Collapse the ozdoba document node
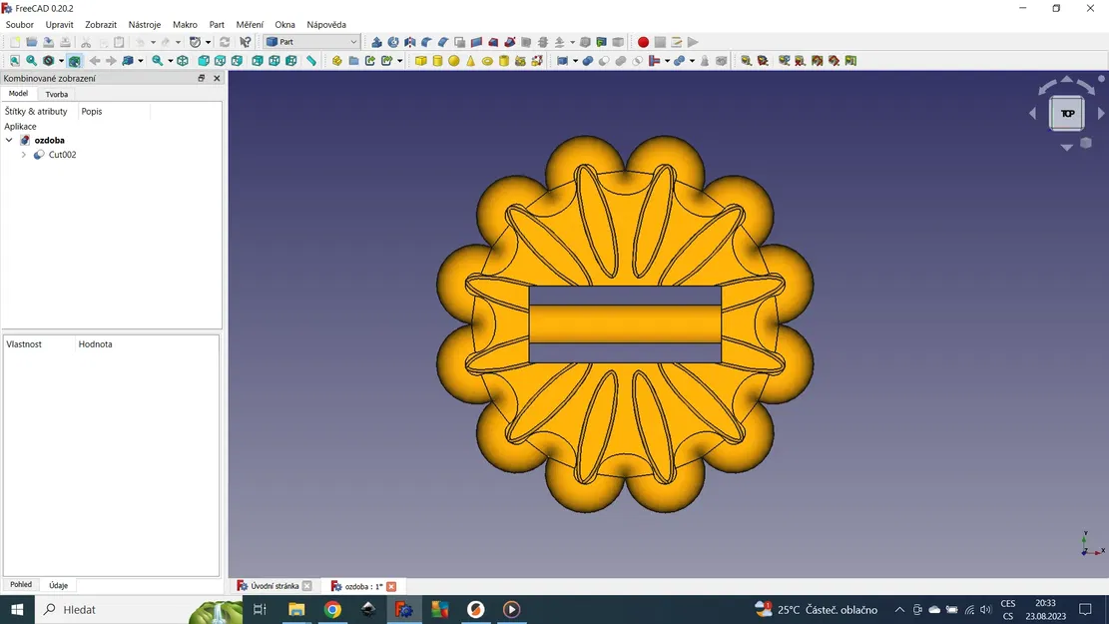Screen dimensions: 1109x624 point(9,140)
